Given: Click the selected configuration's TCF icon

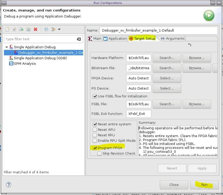Looking at the screenshot, I should tap(16, 52).
